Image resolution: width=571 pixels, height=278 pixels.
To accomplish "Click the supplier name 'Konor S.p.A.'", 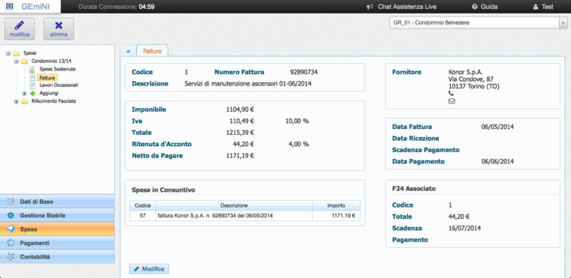I will click(465, 72).
